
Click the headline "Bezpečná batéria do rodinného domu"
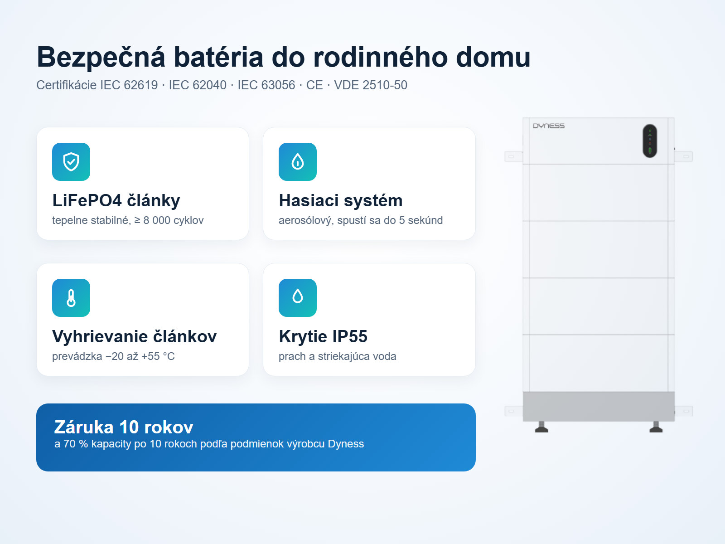coord(284,57)
